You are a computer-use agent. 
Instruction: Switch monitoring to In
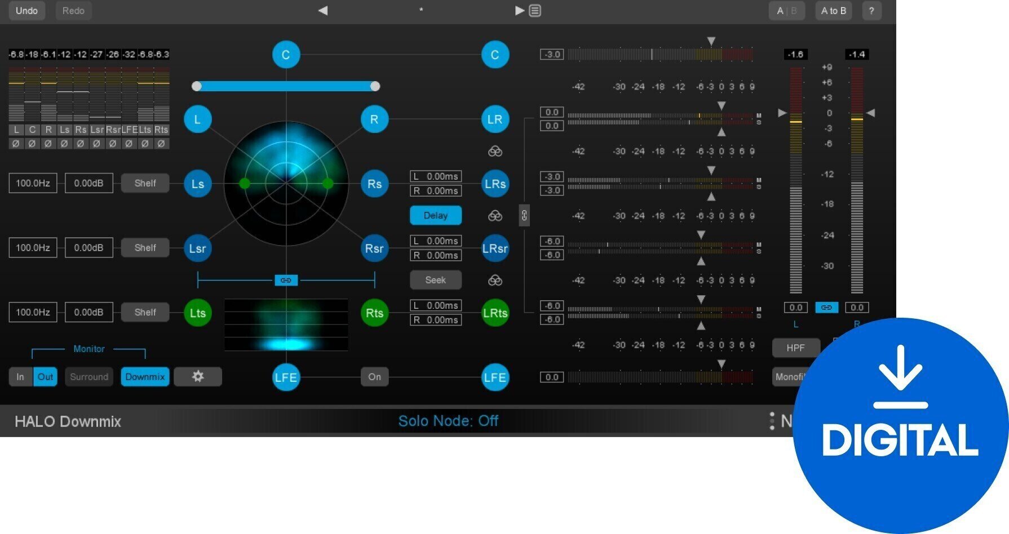[x=20, y=376]
